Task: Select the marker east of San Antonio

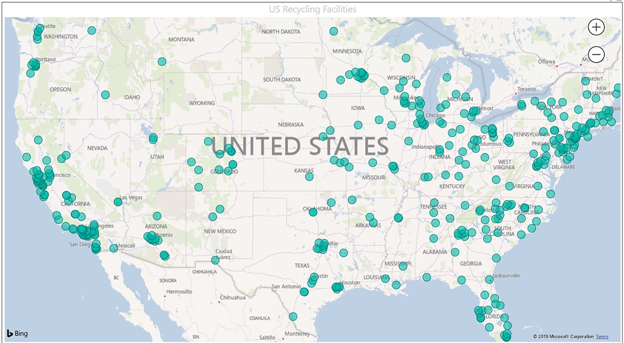Action: 304,292
